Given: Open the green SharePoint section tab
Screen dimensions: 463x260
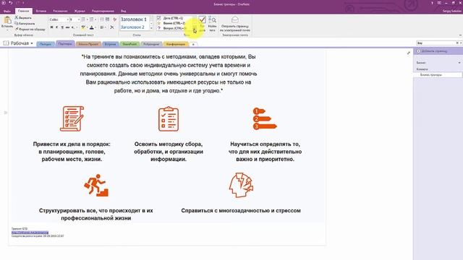Looking at the screenshot, I should (129, 44).
